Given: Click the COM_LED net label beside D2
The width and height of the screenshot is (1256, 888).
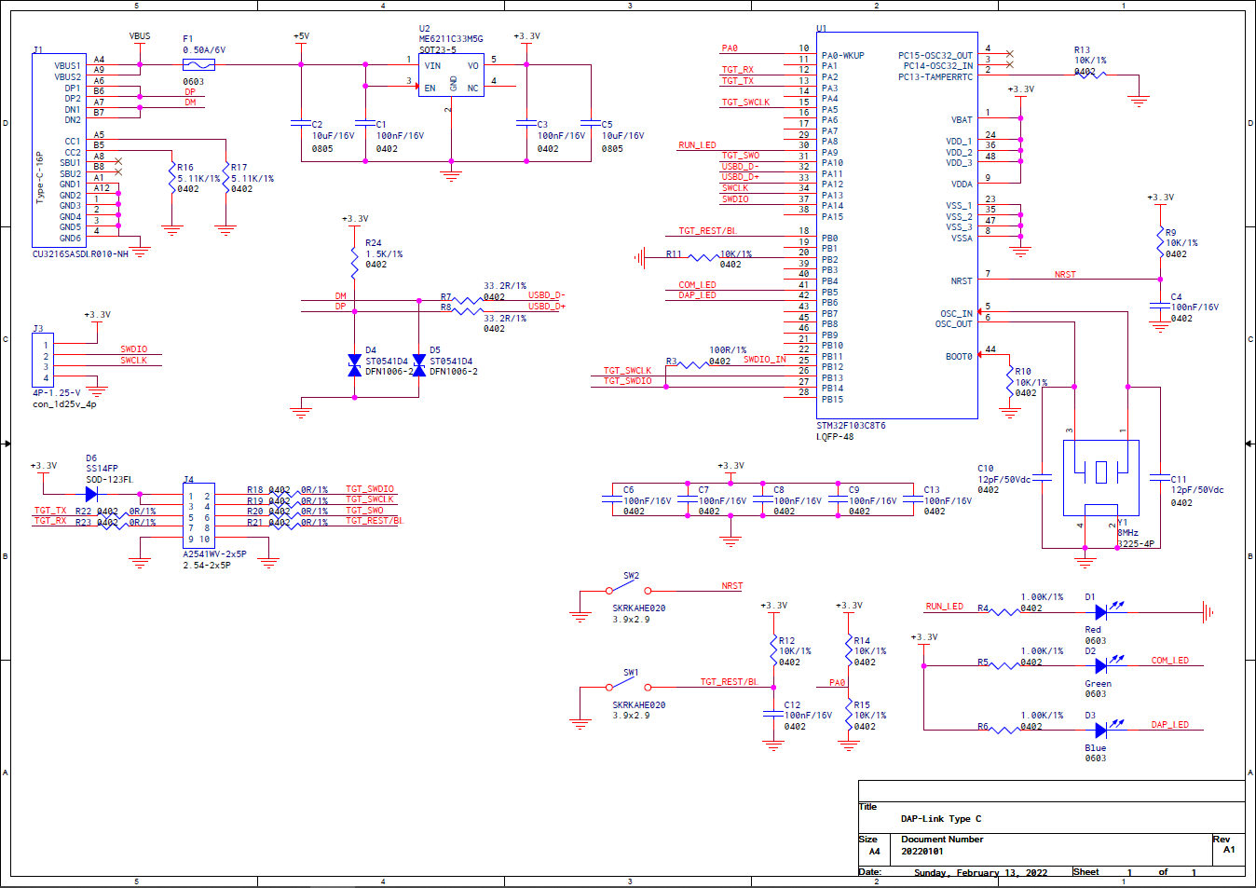Looking at the screenshot, I should pyautogui.click(x=1170, y=661).
